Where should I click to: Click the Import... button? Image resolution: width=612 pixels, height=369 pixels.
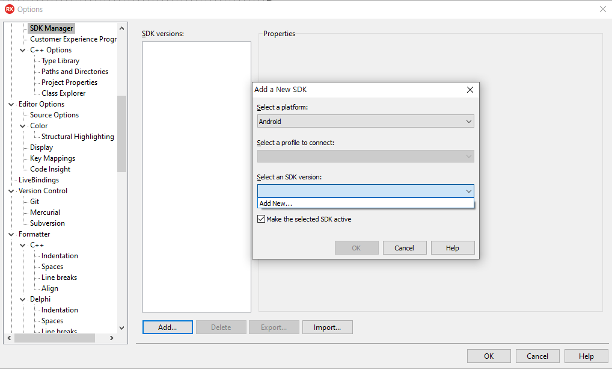327,327
